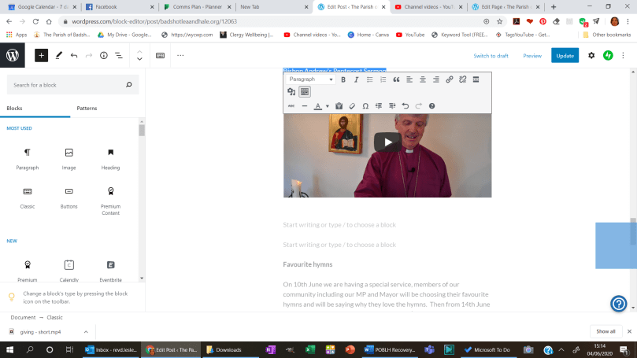Expand the text color dropdown arrow
The height and width of the screenshot is (358, 637).
328,105
